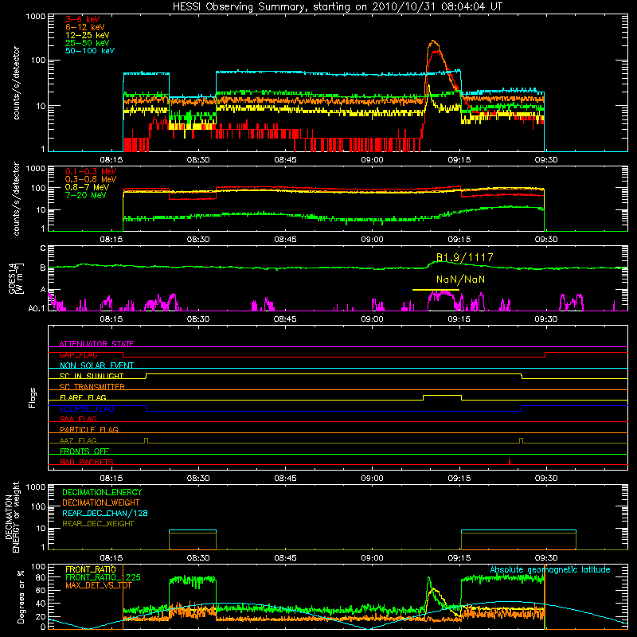Click the 0.3-0.8 MeV legend entry

[x=91, y=179]
